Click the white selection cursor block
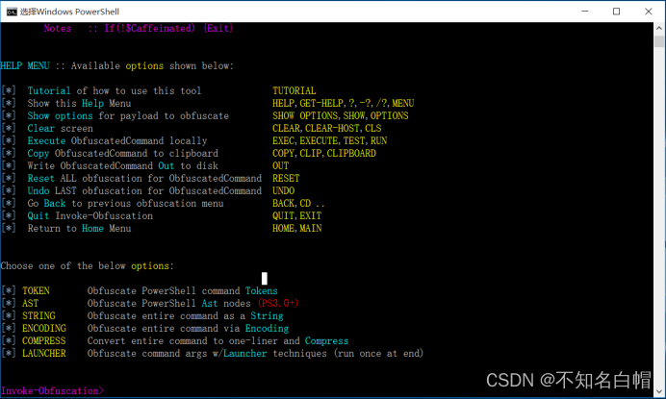This screenshot has height=399, width=666. pyautogui.click(x=265, y=279)
